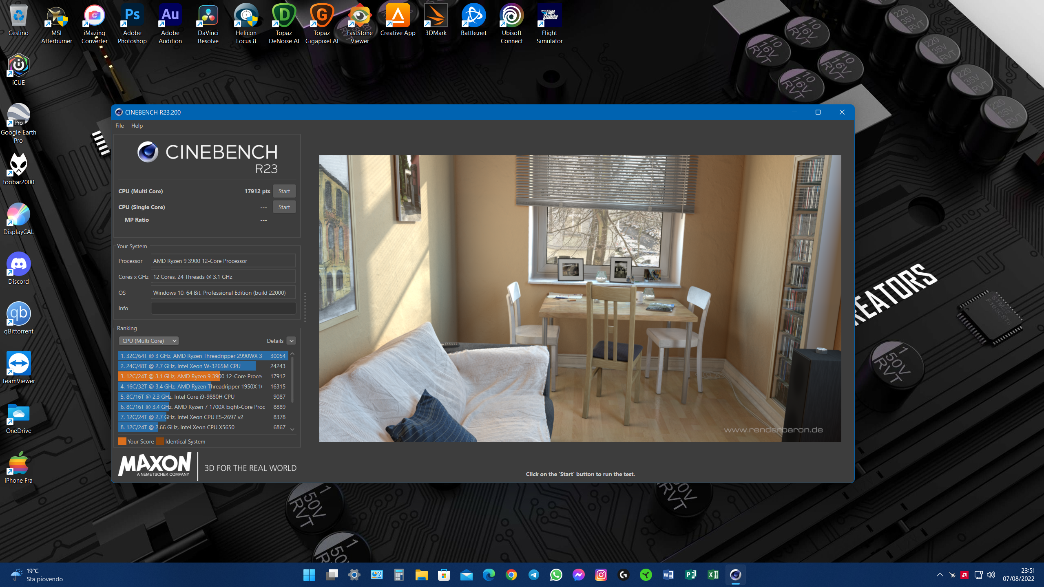The image size is (1044, 587).
Task: Select the Ryzen 7 1700X ranking row
Action: point(203,407)
